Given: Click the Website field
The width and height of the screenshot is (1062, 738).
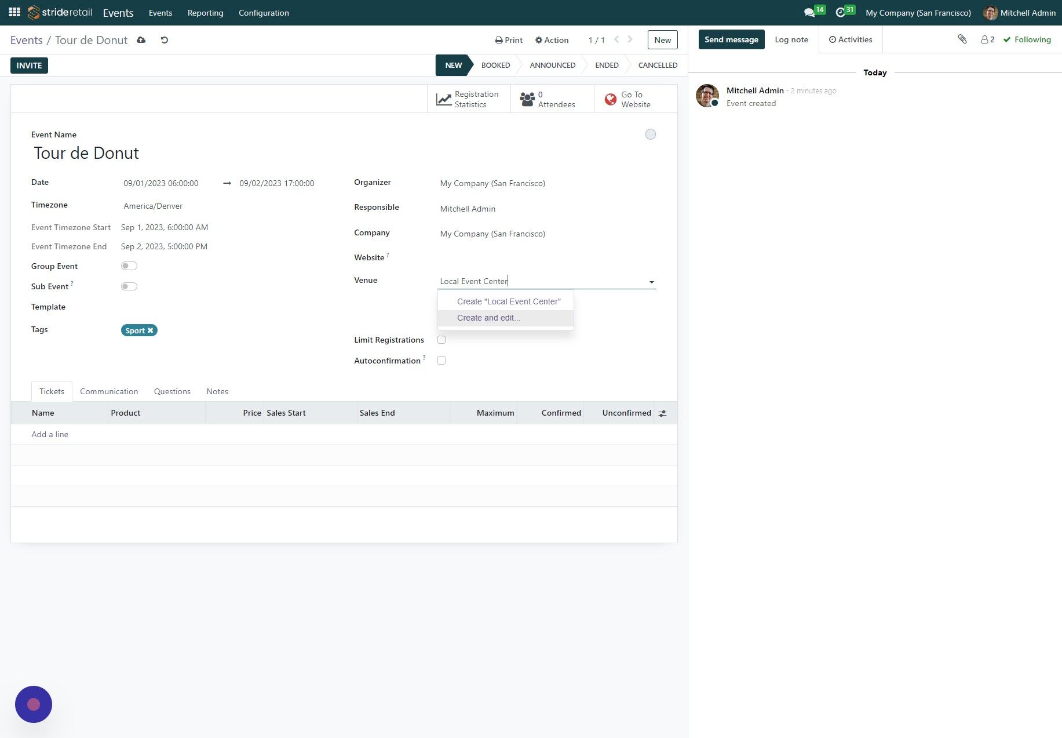Looking at the screenshot, I should click(x=547, y=257).
